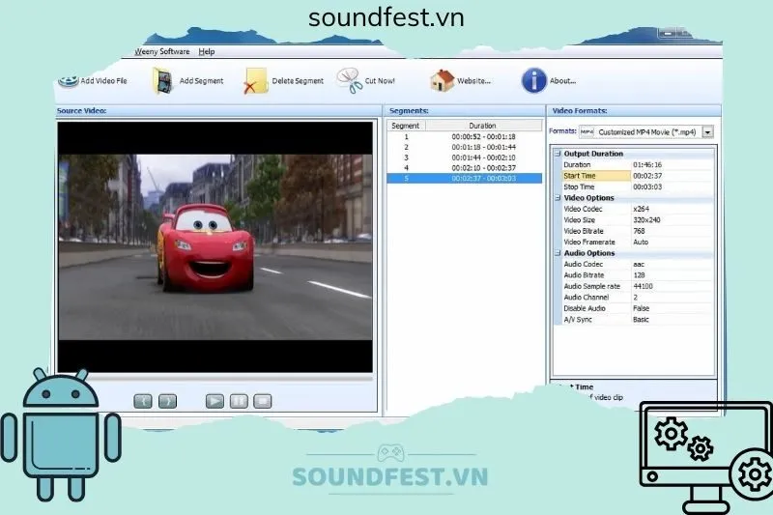The height and width of the screenshot is (515, 773).
Task: Stop the source video playback
Action: [262, 401]
